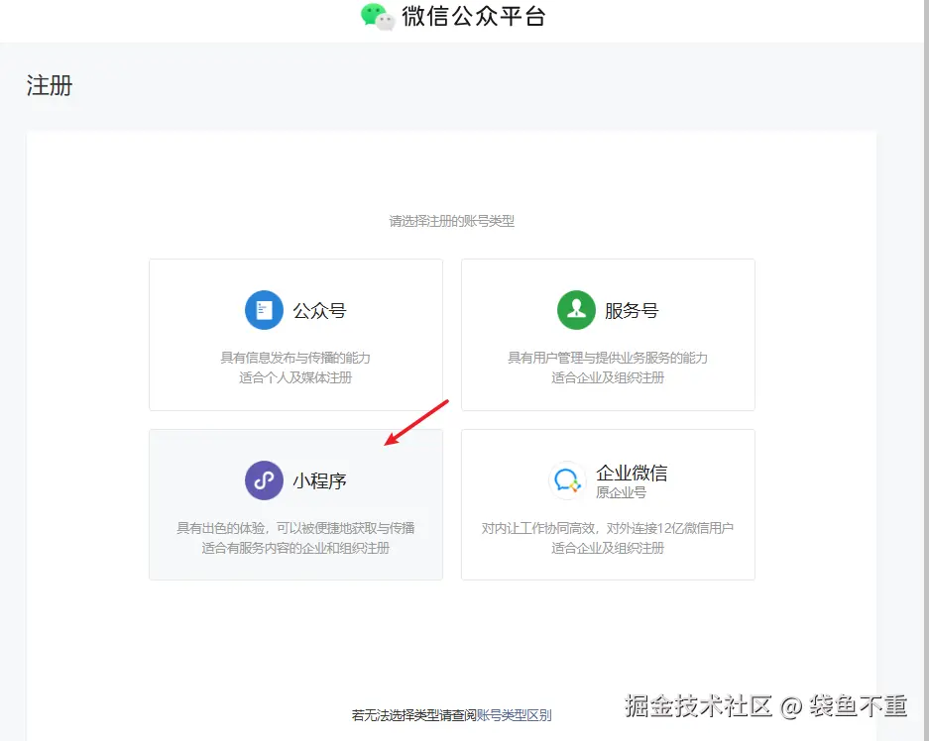The image size is (929, 741).
Task: Choose the 公众号 card title
Action: point(319,311)
